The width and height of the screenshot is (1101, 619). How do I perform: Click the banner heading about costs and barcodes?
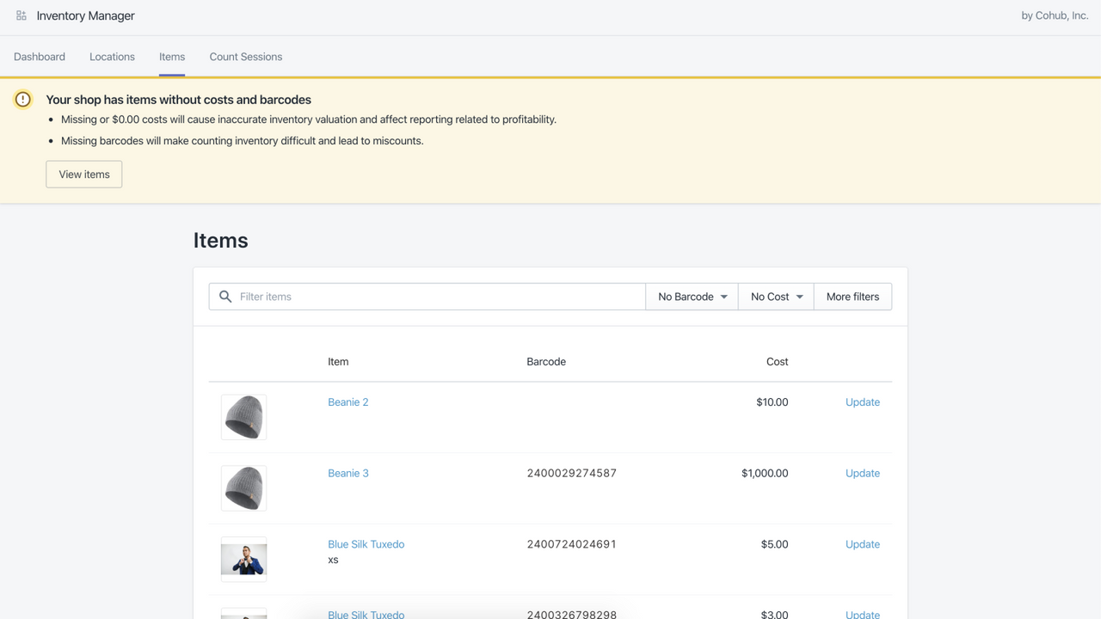pyautogui.click(x=179, y=100)
